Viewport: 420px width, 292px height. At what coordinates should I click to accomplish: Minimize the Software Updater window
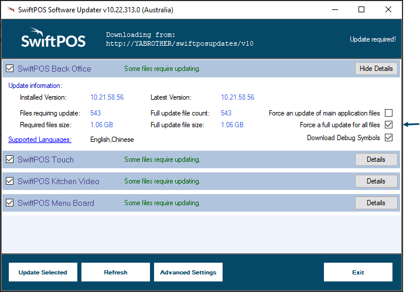(x=335, y=9)
